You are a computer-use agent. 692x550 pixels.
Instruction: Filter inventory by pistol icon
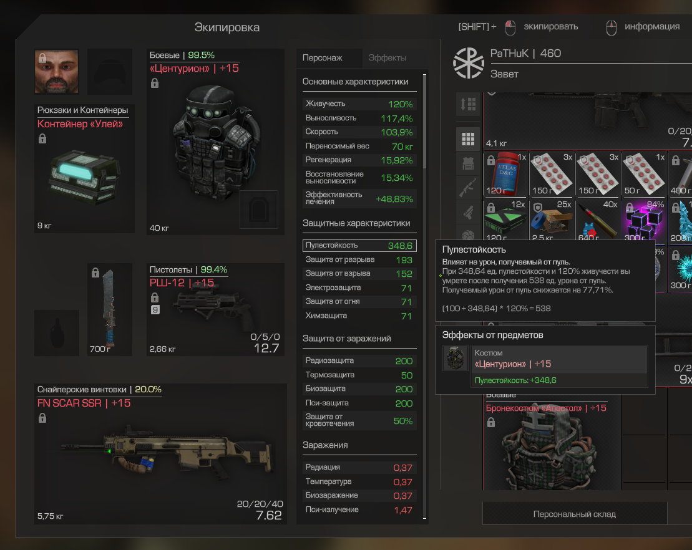[468, 213]
